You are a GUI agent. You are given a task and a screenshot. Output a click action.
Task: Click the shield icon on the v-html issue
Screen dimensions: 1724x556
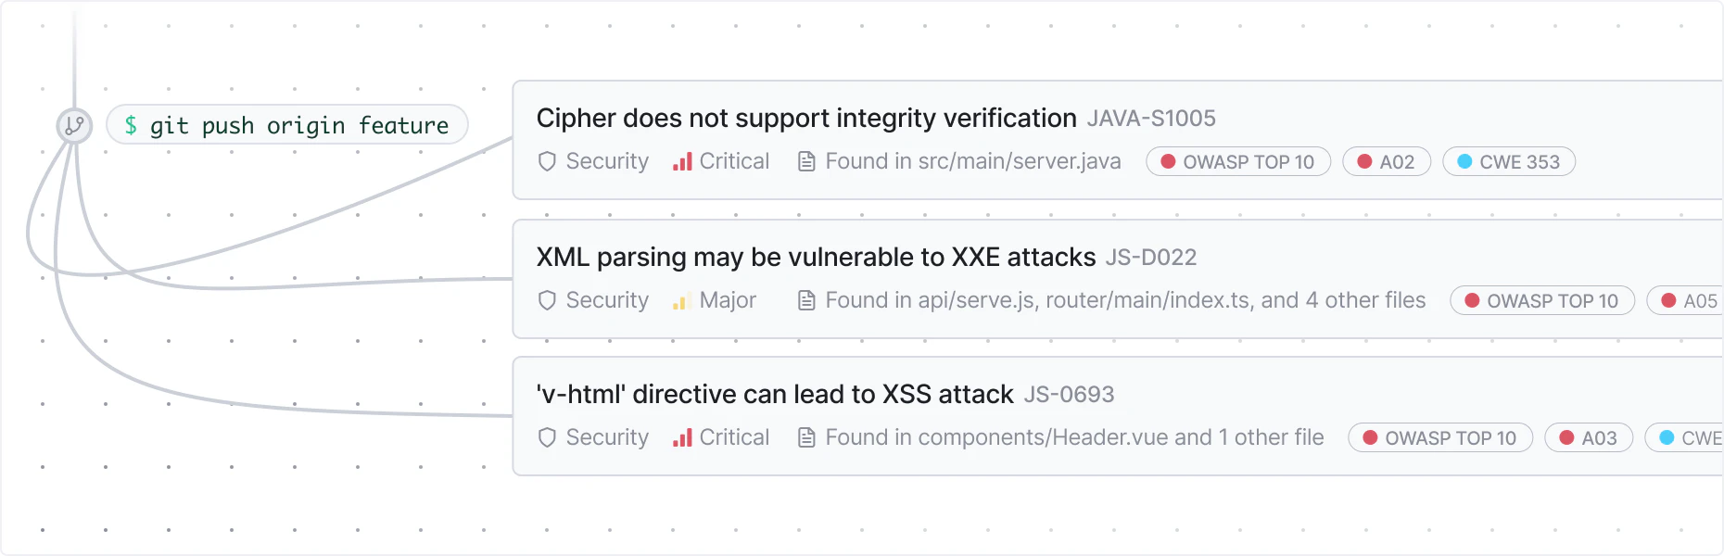pyautogui.click(x=547, y=437)
